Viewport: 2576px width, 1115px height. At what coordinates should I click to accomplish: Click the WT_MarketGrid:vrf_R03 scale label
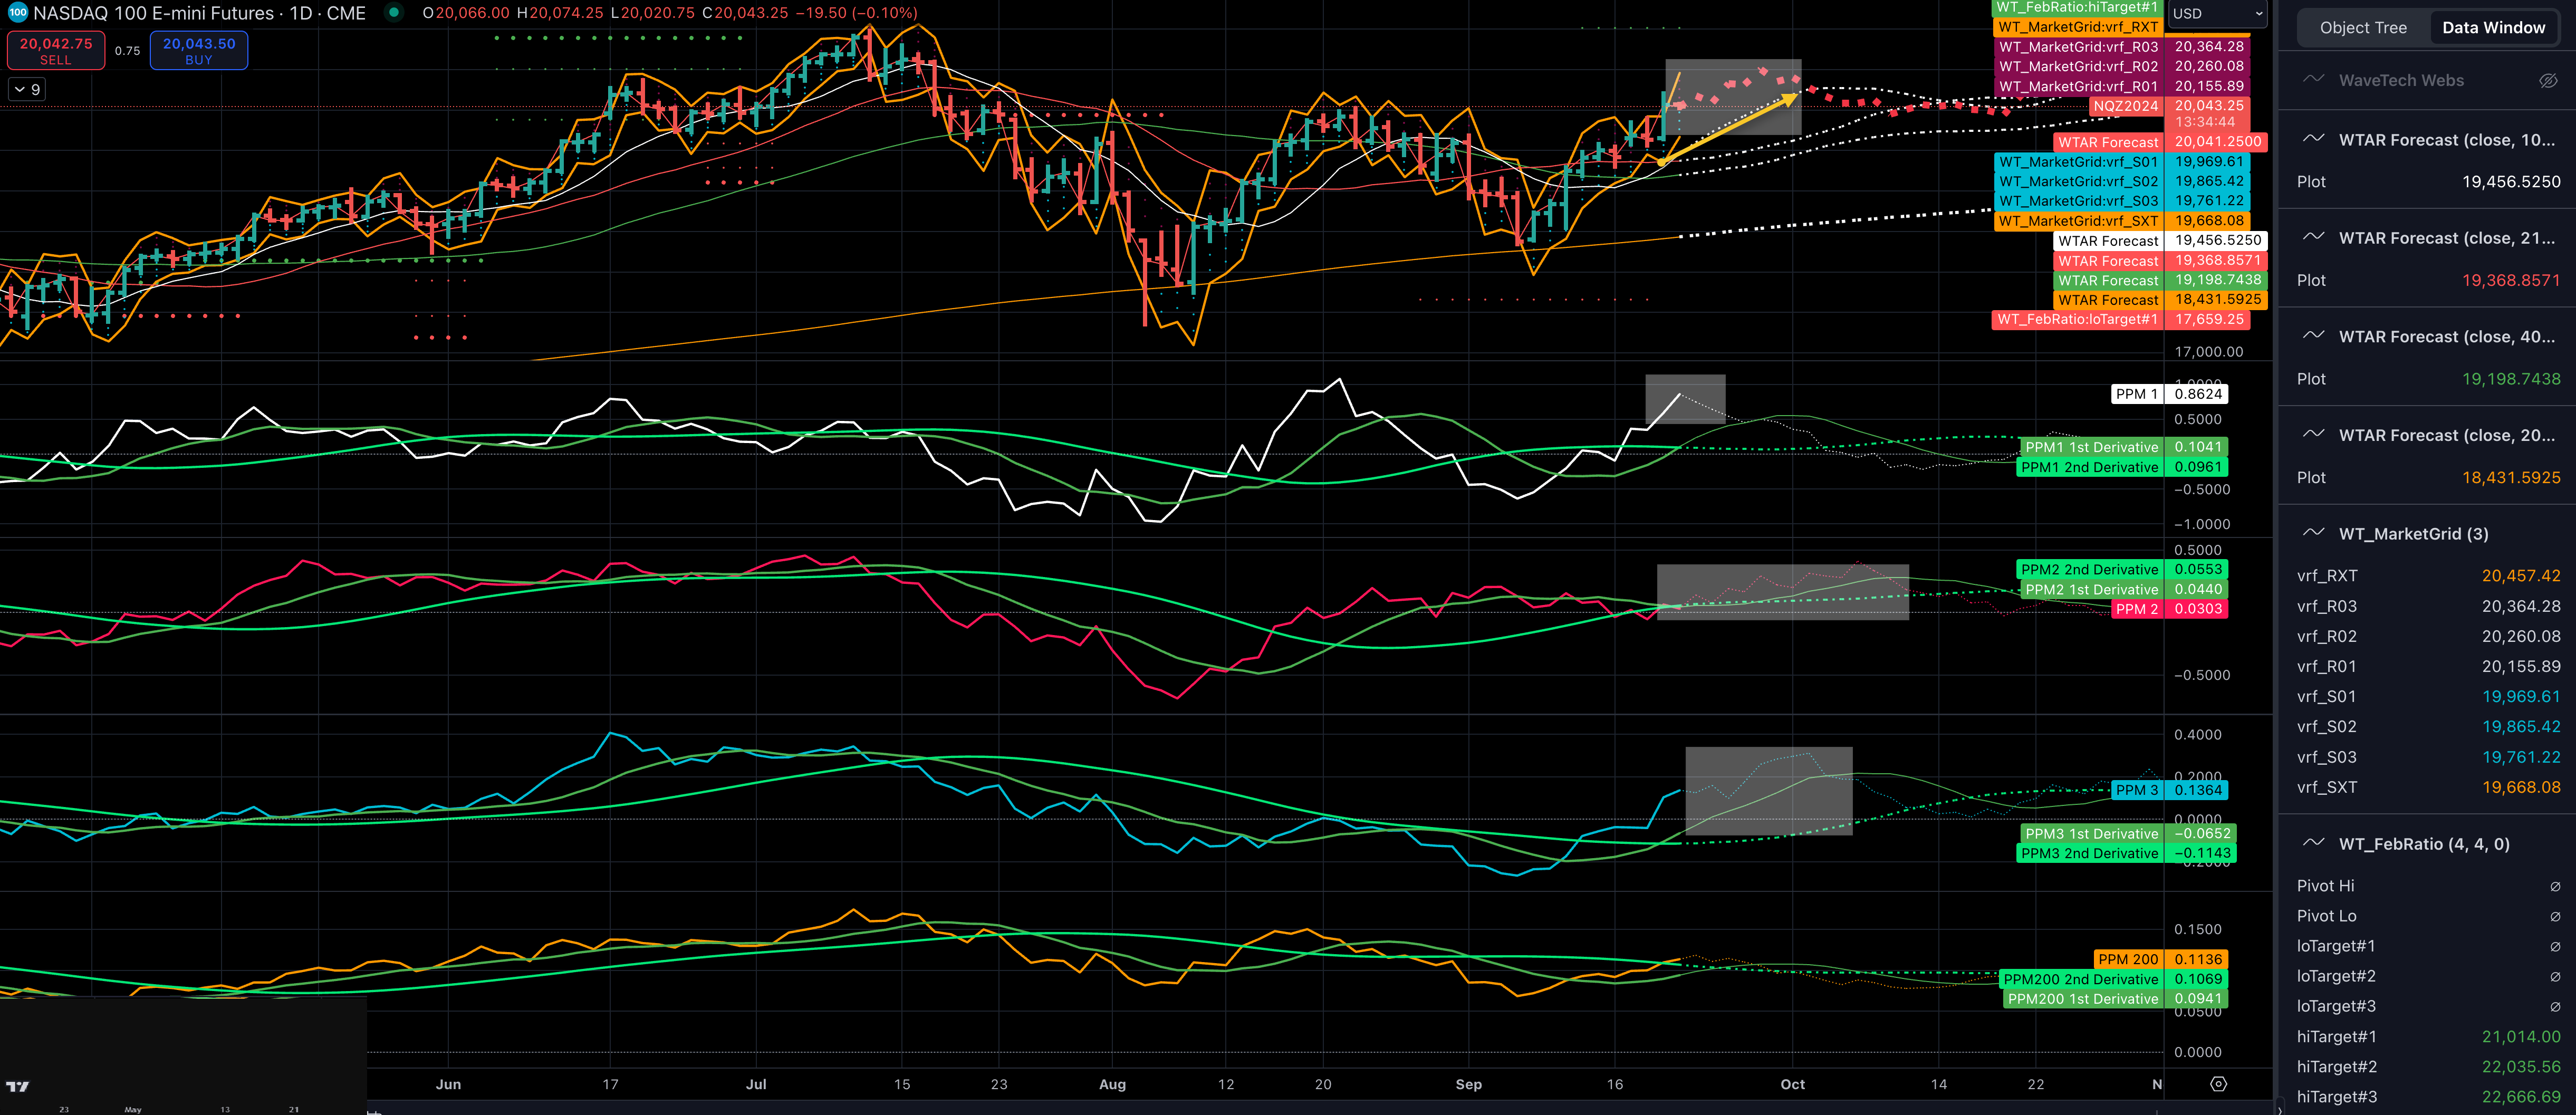coord(2079,47)
